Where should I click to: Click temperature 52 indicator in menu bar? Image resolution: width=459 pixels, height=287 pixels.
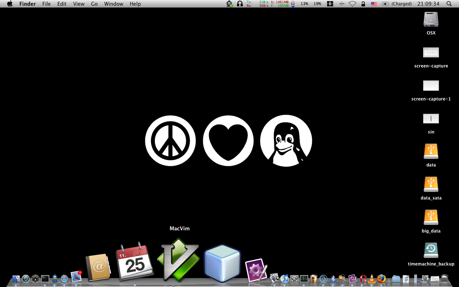point(293,4)
